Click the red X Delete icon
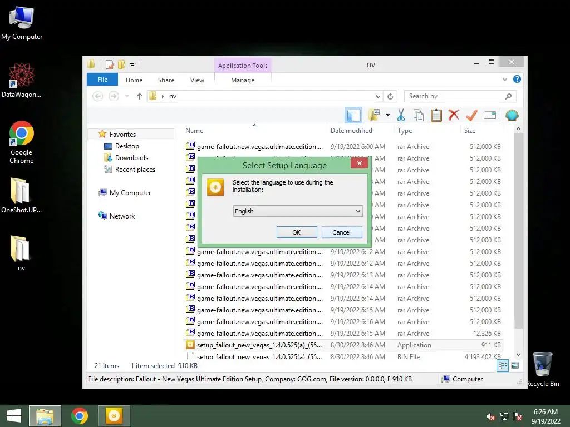Viewport: 570px width, 427px height. pos(454,116)
